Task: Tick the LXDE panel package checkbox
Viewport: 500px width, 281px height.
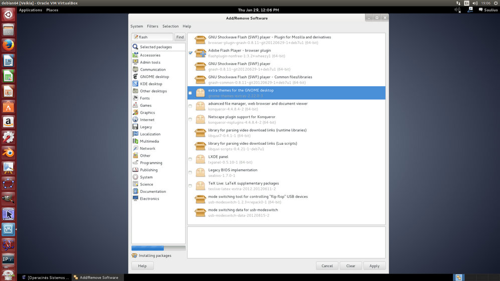Action: click(190, 159)
